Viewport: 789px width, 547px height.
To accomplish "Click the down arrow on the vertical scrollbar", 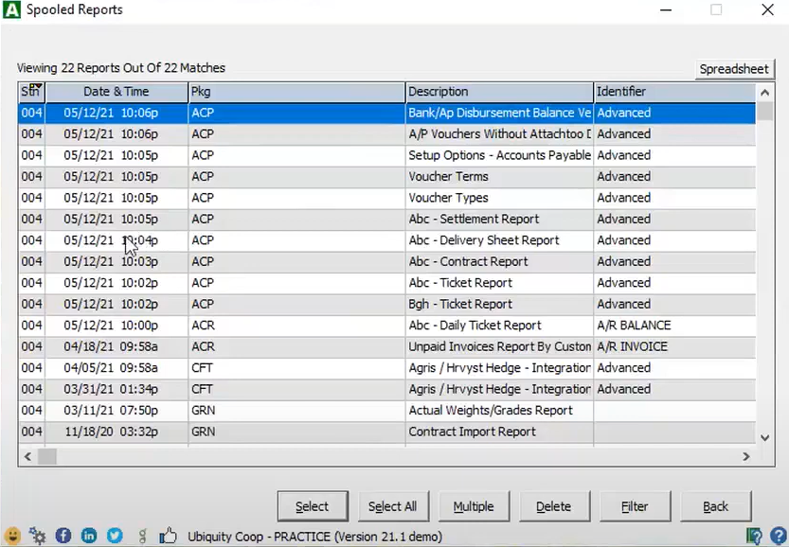I will 764,437.
